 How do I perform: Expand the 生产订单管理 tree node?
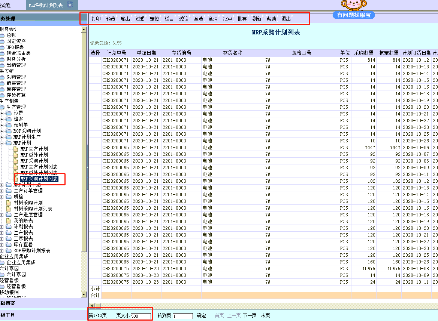[x=1, y=191]
